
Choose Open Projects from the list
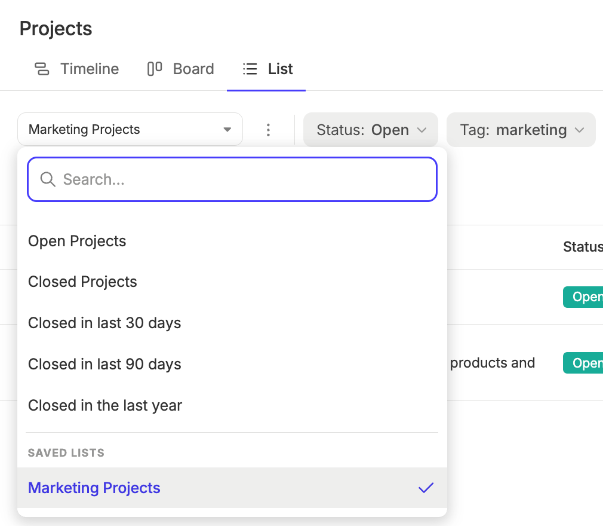coord(232,241)
